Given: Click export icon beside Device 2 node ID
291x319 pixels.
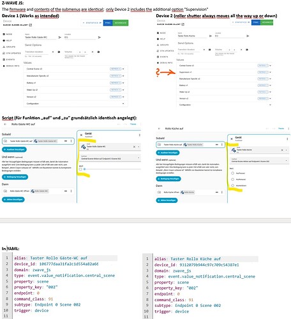Looking at the screenshot, I should pyautogui.click(x=183, y=24).
